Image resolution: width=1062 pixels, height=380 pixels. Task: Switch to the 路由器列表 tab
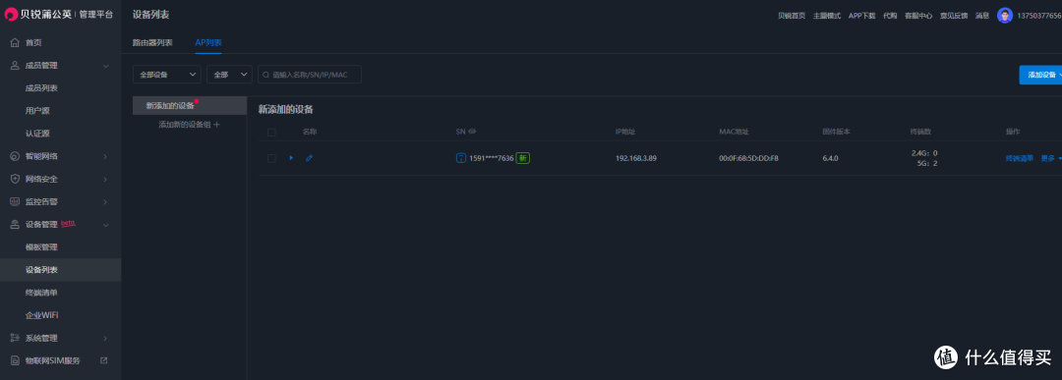tap(152, 42)
